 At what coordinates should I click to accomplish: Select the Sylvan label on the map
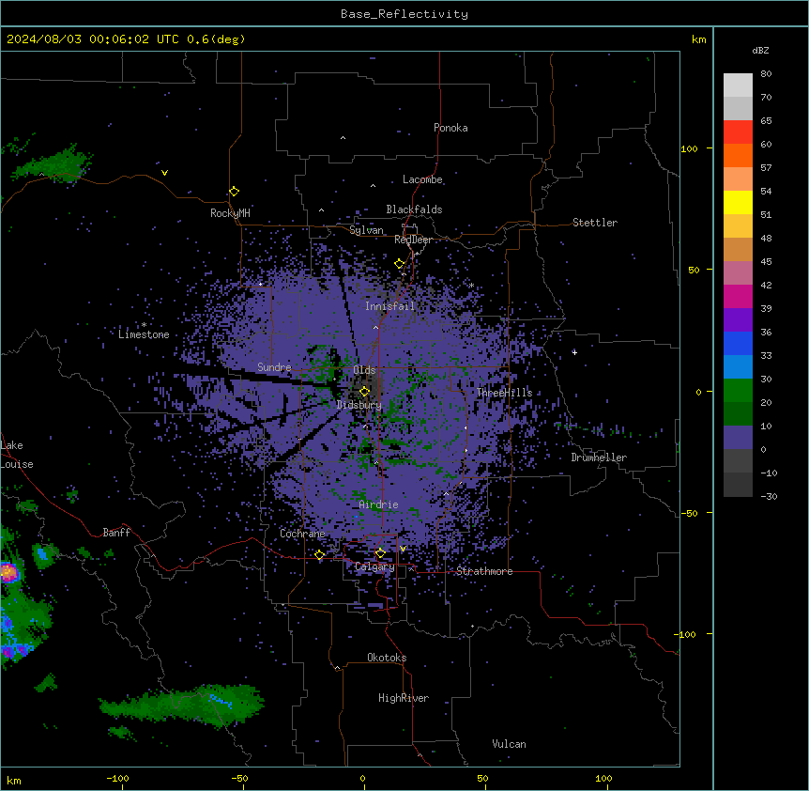tap(366, 230)
